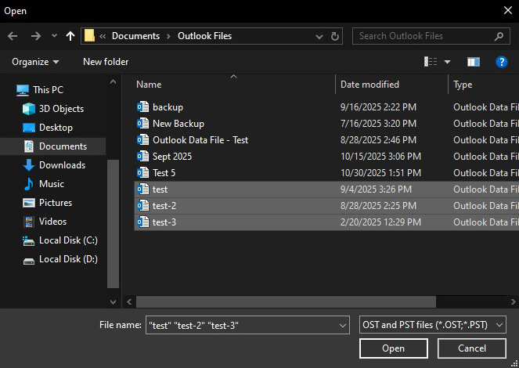Open recent locations chevron near forward arrow

pos(54,36)
